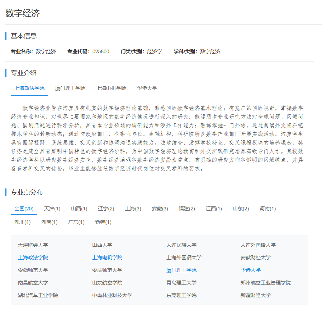322x310 pixels.
Task: Click 安徽财经大学 in the school list
Action: (255, 257)
